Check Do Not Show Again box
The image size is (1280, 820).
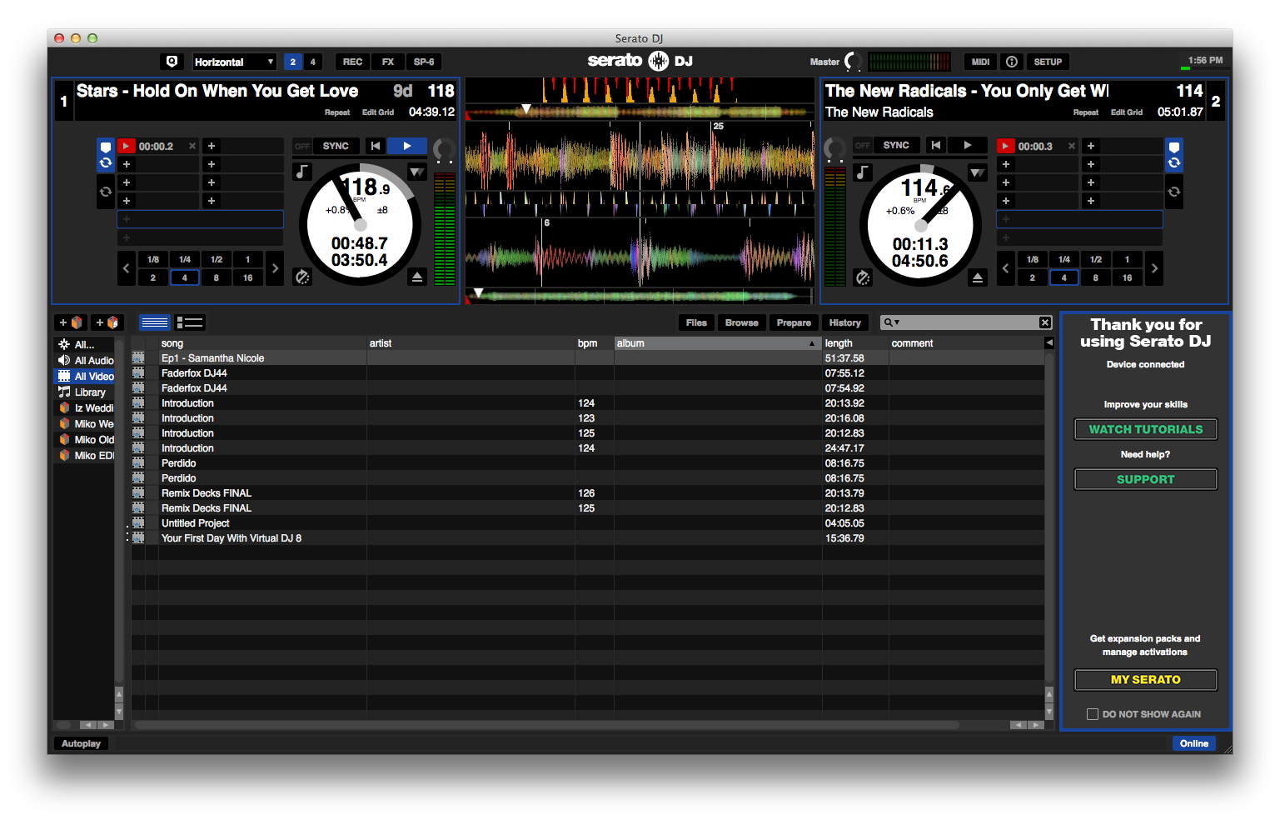[x=1093, y=714]
